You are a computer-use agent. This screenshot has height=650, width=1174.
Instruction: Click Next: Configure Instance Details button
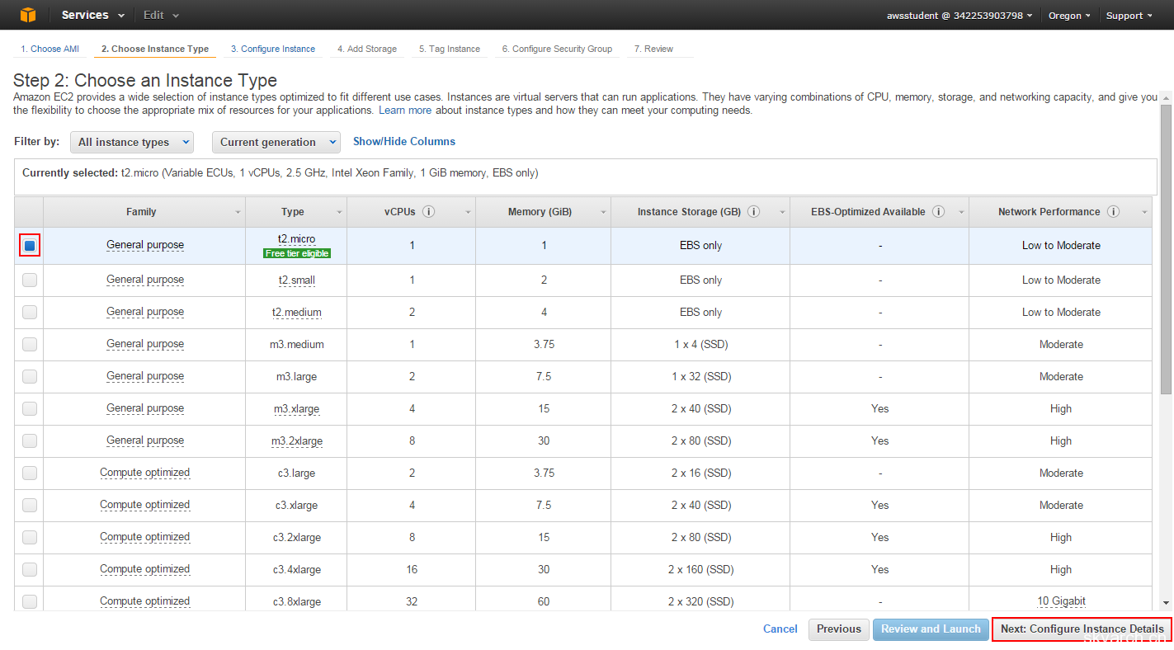1082,629
